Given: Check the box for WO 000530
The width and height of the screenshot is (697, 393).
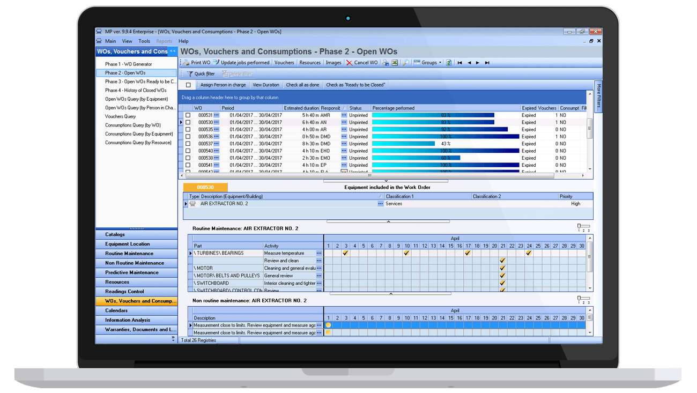Looking at the screenshot, I should click(188, 122).
